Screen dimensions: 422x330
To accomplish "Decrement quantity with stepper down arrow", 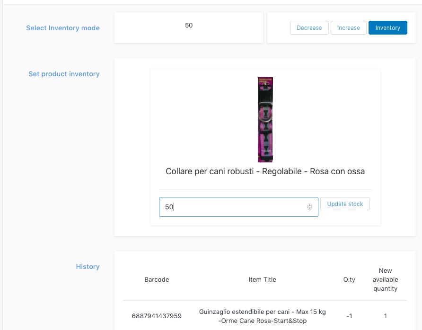I will 310,209.
